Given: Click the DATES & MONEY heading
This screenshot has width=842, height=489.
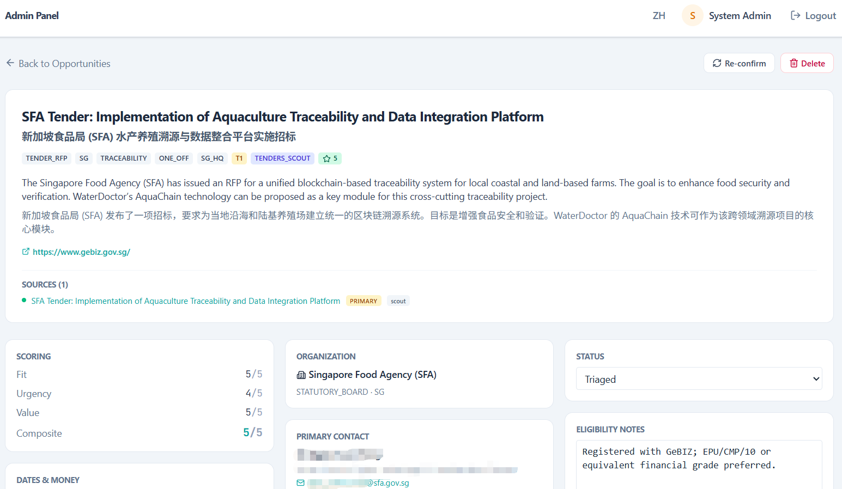Looking at the screenshot, I should pyautogui.click(x=48, y=480).
